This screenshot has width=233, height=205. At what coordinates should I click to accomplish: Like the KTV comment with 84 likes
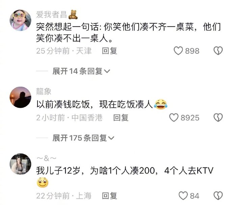point(183,196)
